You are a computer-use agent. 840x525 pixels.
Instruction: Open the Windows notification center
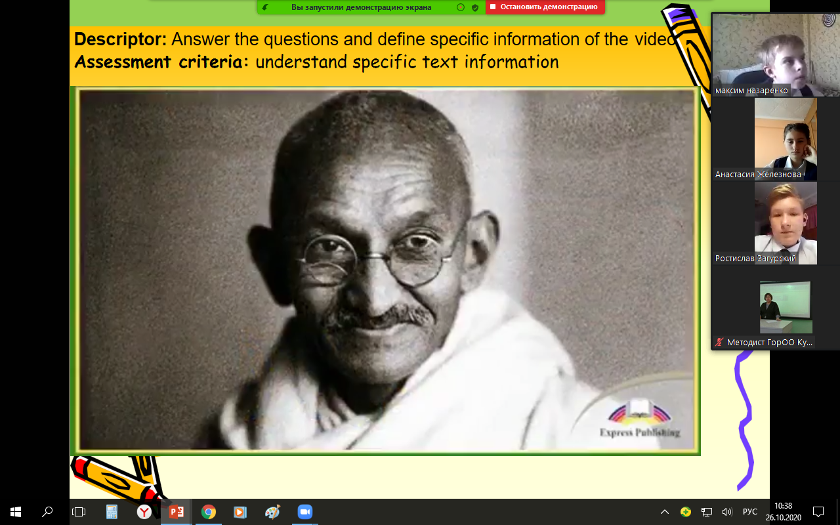coord(818,512)
